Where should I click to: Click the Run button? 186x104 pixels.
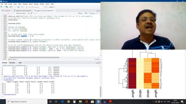80,13
